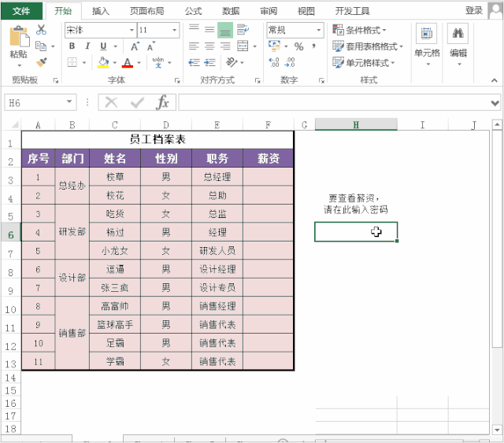Switch to 页面布局 tab
The height and width of the screenshot is (443, 504).
click(x=147, y=11)
